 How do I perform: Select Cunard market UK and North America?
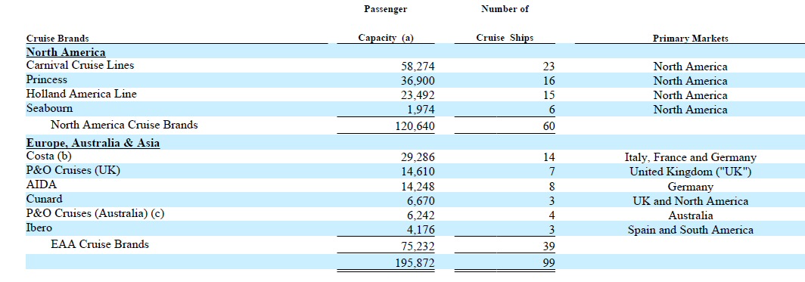[x=690, y=201]
